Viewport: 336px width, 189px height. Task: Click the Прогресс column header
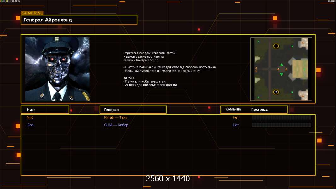coord(259,109)
